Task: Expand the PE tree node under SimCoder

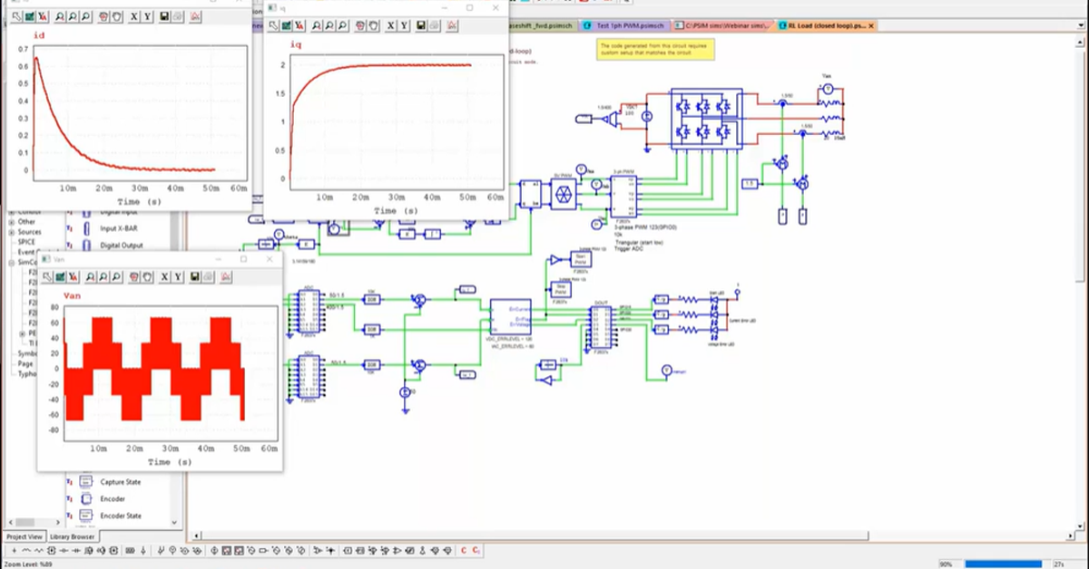Action: coord(22,333)
